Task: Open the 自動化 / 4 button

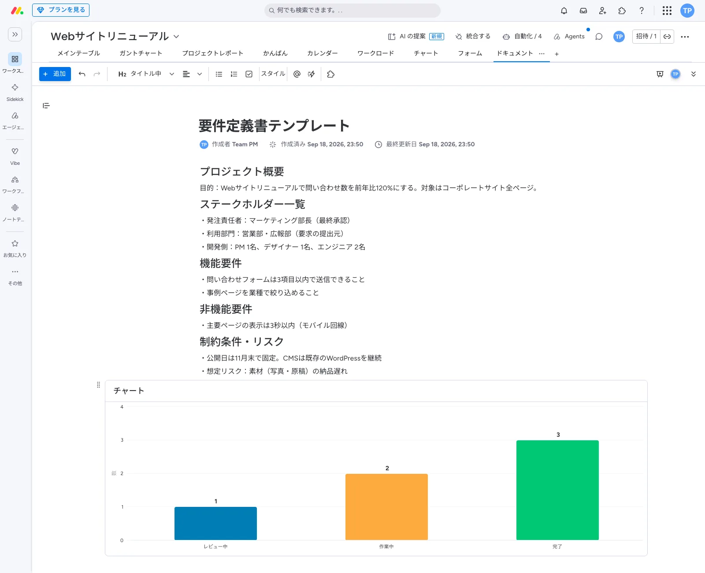Action: click(x=522, y=37)
